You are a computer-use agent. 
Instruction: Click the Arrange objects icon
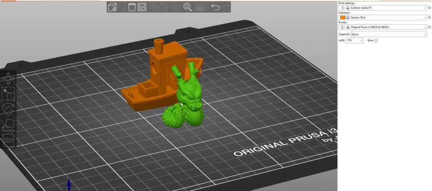click(142, 7)
